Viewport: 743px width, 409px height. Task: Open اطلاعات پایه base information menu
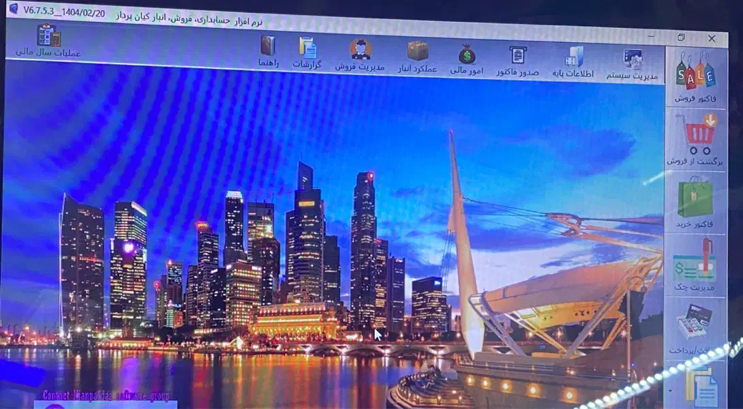573,63
